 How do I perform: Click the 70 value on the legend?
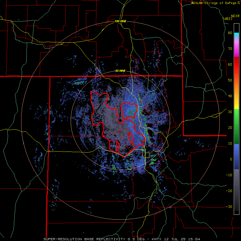(230, 49)
